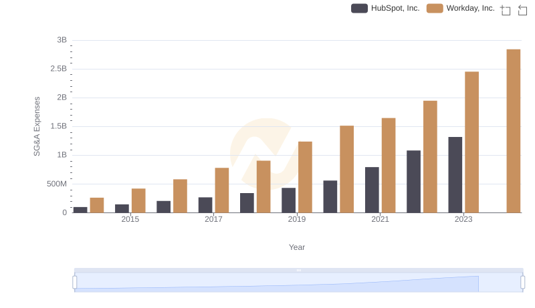Viewport: 535px width, 308px height.
Task: Click the '2019' x-axis label
Action: (x=297, y=219)
